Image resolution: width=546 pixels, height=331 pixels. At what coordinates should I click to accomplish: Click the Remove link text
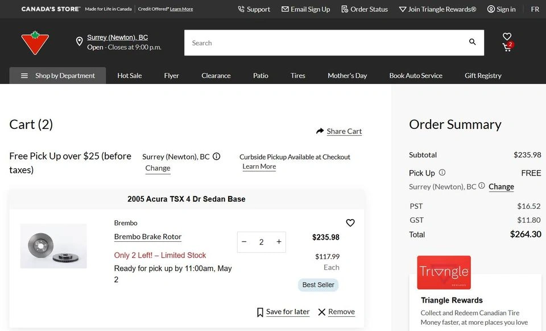(341, 312)
